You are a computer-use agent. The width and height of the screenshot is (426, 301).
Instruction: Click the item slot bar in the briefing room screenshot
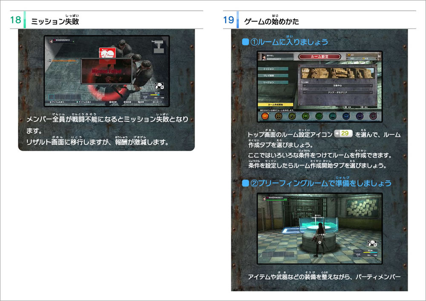(x=278, y=255)
